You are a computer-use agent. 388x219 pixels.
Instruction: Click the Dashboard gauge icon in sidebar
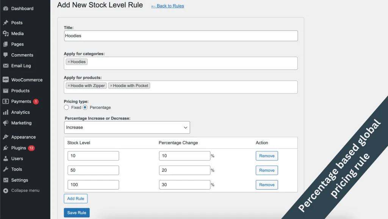click(x=6, y=8)
